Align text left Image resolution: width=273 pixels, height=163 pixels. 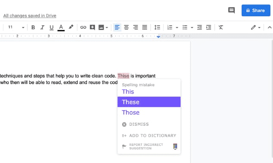click(117, 27)
